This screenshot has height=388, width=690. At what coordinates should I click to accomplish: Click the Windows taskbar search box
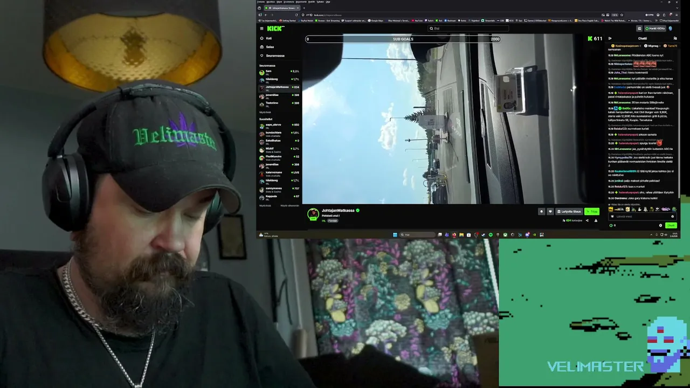point(417,235)
